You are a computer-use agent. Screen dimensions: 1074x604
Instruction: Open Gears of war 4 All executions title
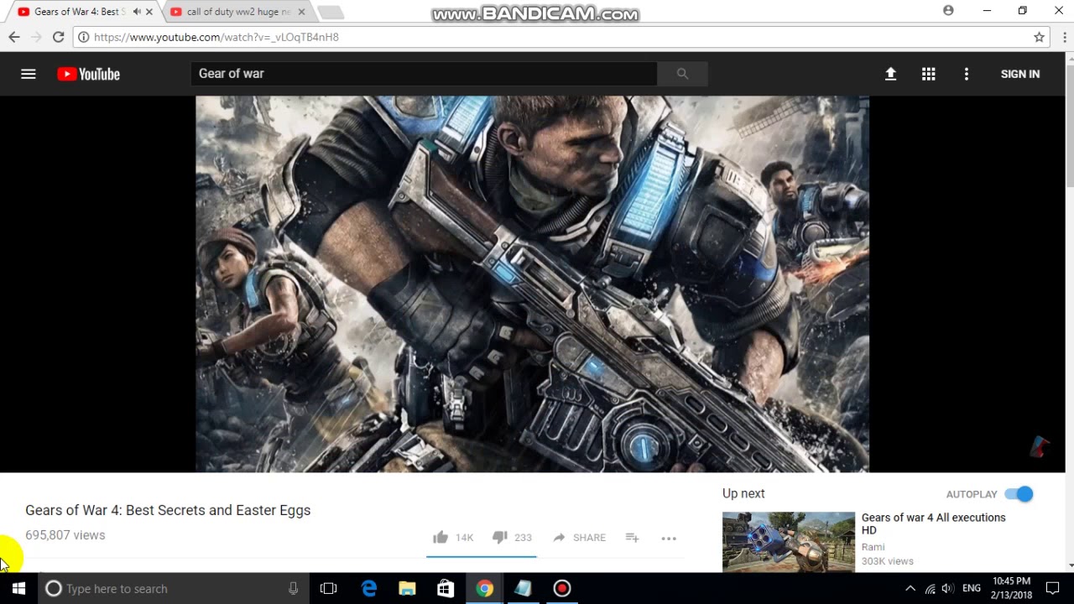(933, 523)
